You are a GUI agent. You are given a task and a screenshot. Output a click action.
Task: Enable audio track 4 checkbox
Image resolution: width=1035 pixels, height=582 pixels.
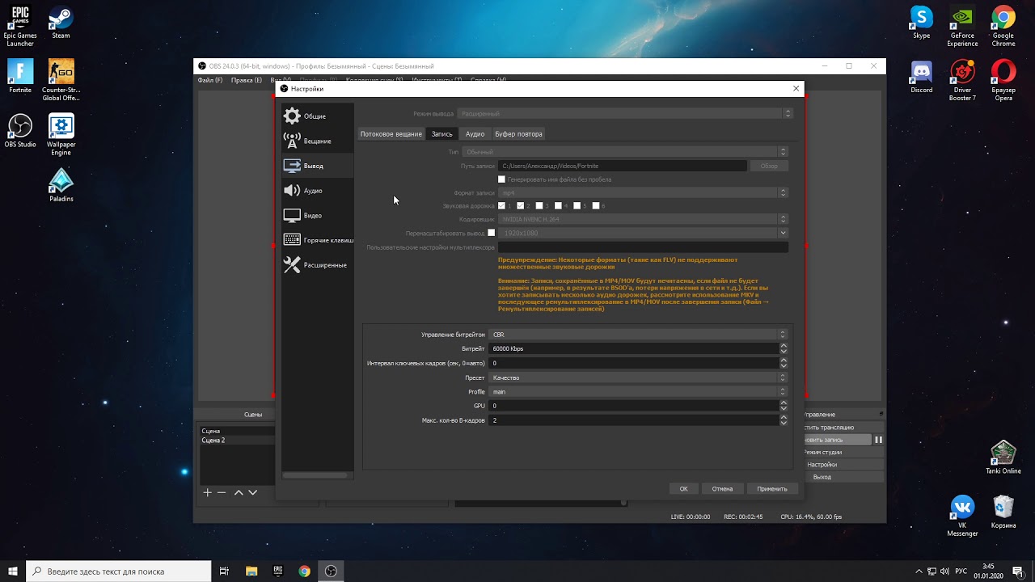(x=558, y=206)
